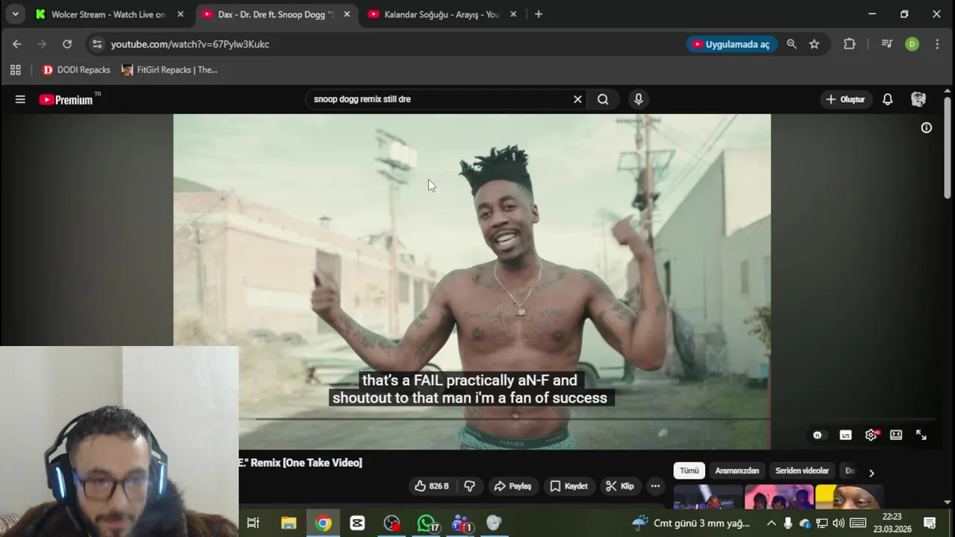Seek on the video progress bar
This screenshot has height=537, width=955.
[x=595, y=418]
